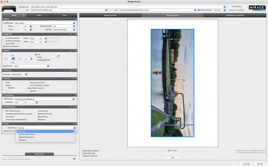This screenshot has width=268, height=166.
Task: Click the rightmost icon in Bildgröße header
Action: tap(76, 34)
